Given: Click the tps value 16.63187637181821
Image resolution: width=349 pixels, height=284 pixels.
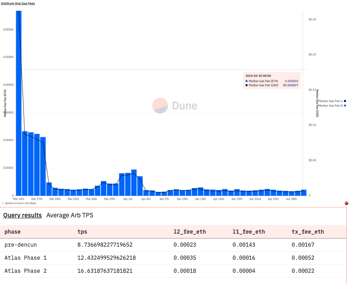Looking at the screenshot, I should 105,270.
